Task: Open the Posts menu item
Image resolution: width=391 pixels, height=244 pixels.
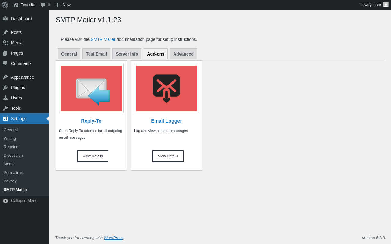Action: point(24,32)
